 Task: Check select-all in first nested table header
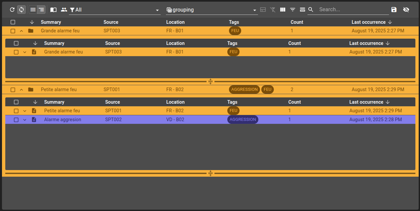16,43
